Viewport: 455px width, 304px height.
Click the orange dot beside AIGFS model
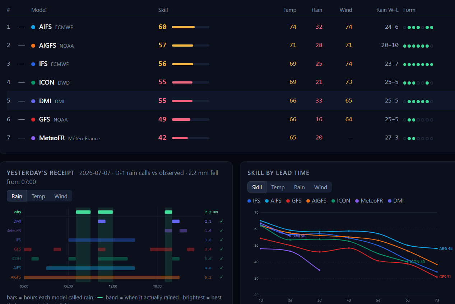[x=33, y=46]
